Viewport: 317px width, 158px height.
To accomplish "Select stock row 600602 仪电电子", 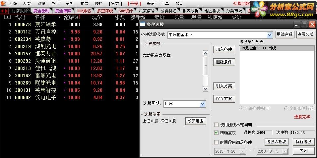I will (x=70, y=97).
